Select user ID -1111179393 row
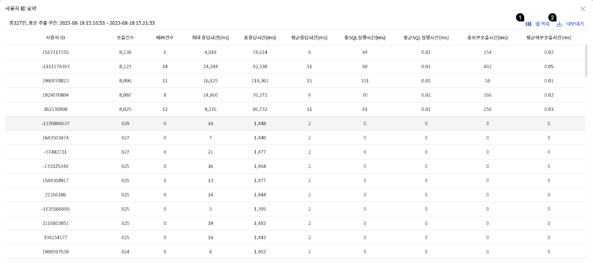 (55, 67)
